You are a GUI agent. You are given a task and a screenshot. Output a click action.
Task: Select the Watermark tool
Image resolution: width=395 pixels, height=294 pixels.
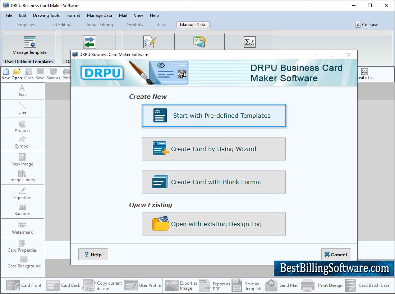pos(22,228)
